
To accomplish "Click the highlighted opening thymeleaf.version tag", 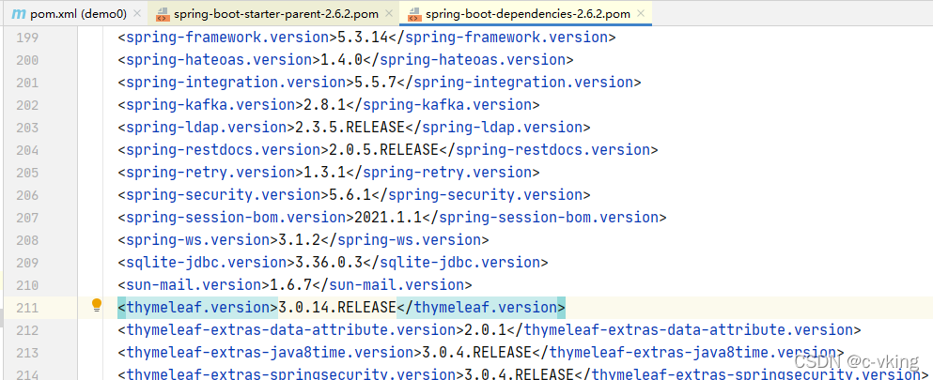I will tap(198, 308).
